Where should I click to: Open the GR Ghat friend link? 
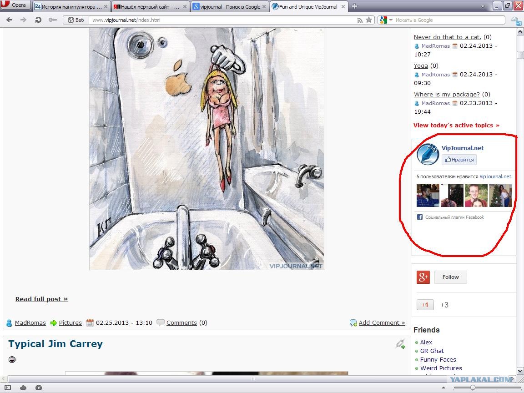pyautogui.click(x=432, y=351)
